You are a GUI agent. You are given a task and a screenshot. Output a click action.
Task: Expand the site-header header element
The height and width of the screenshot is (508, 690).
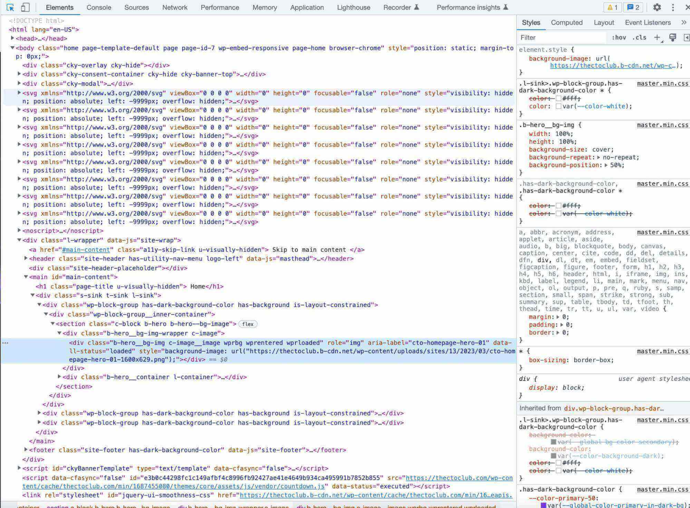coord(26,258)
